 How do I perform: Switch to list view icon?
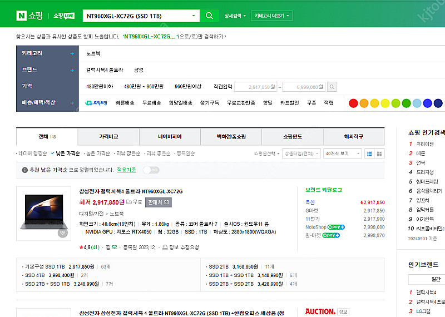pyautogui.click(x=369, y=154)
